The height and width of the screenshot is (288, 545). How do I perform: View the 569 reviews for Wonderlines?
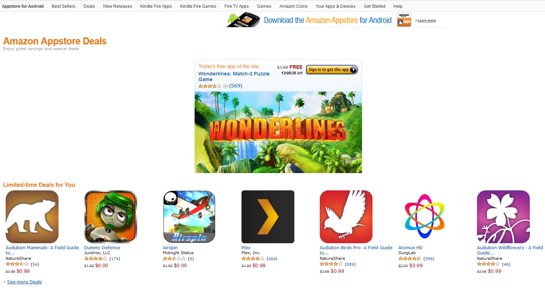coord(236,86)
